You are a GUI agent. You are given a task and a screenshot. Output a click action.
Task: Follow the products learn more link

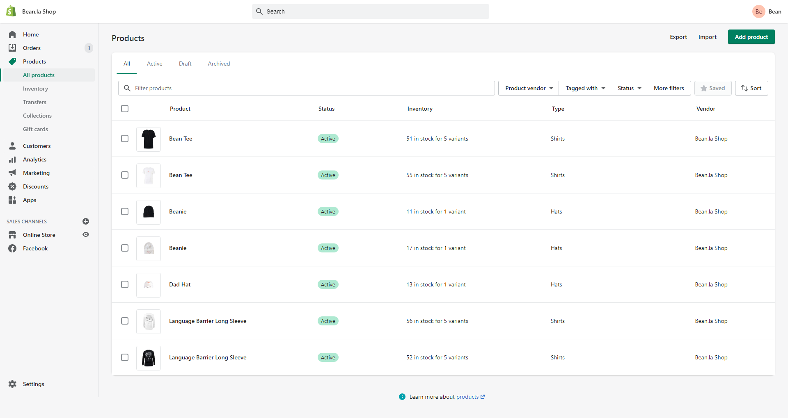tap(468, 397)
